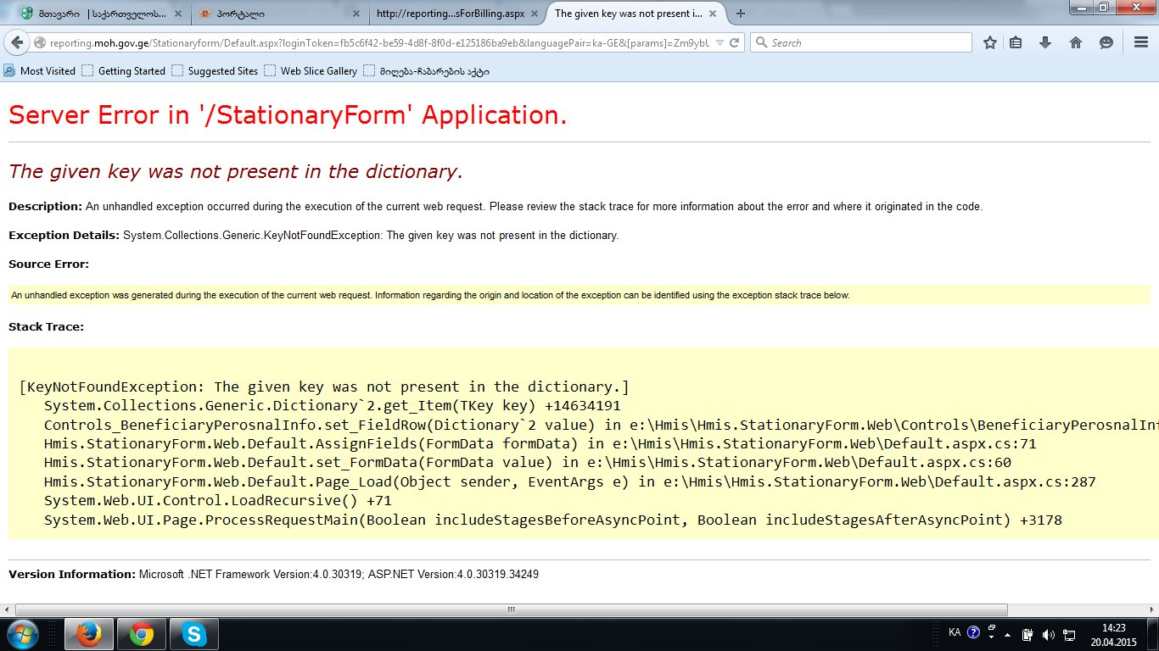Go to the Firefox Home page icon

(x=1076, y=42)
